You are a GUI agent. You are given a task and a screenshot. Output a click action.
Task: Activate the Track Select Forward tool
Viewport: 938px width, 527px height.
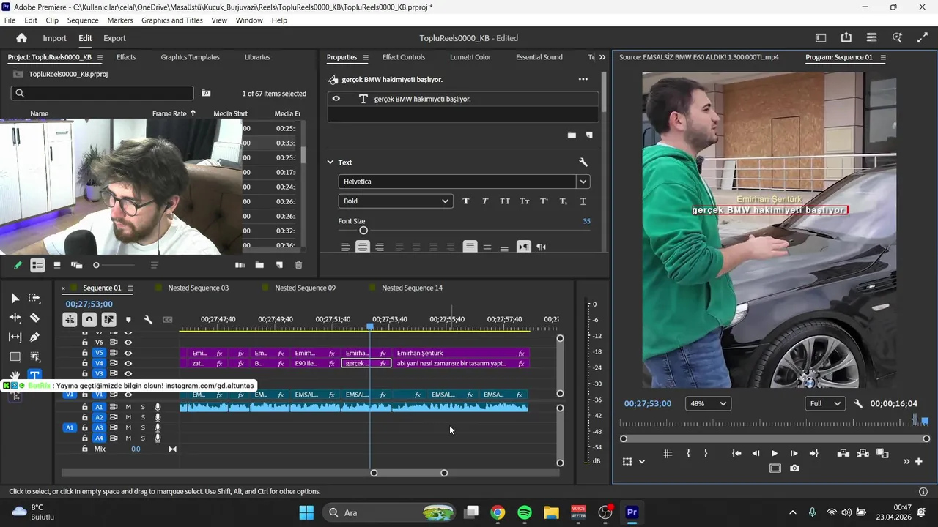click(x=34, y=298)
